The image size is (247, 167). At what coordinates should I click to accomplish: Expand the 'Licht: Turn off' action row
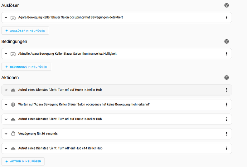(6, 148)
